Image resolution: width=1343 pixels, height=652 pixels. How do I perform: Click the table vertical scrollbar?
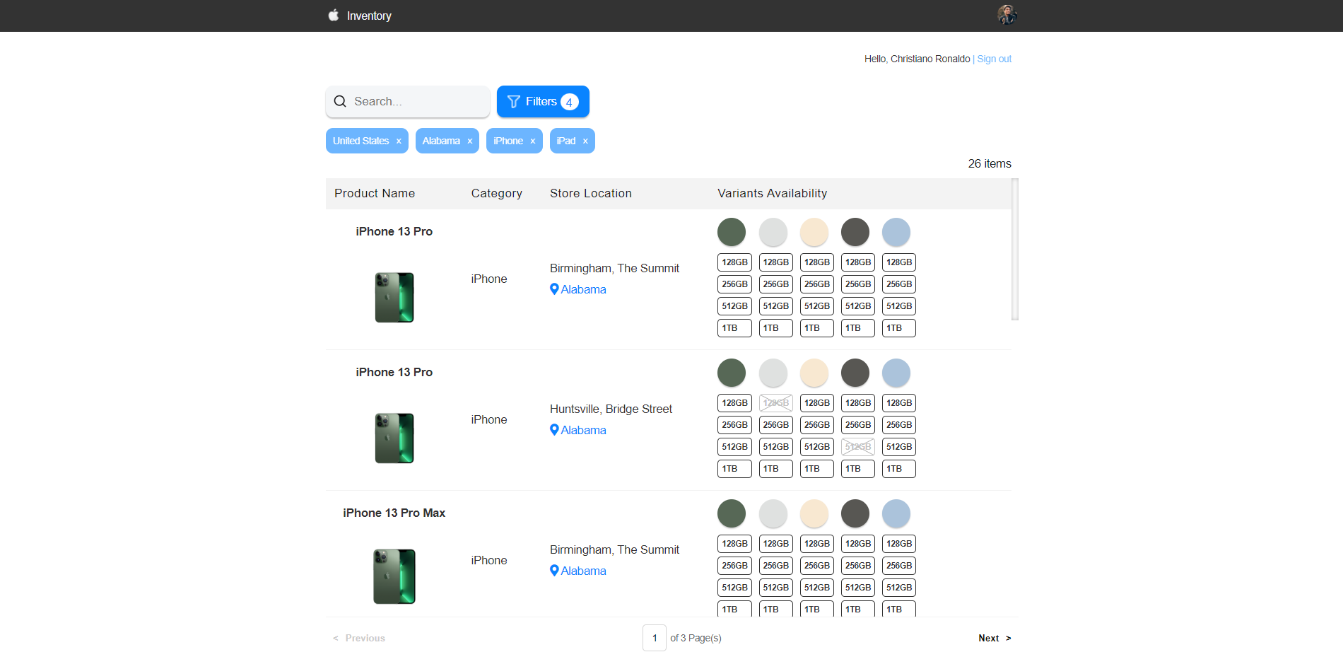pos(1015,249)
